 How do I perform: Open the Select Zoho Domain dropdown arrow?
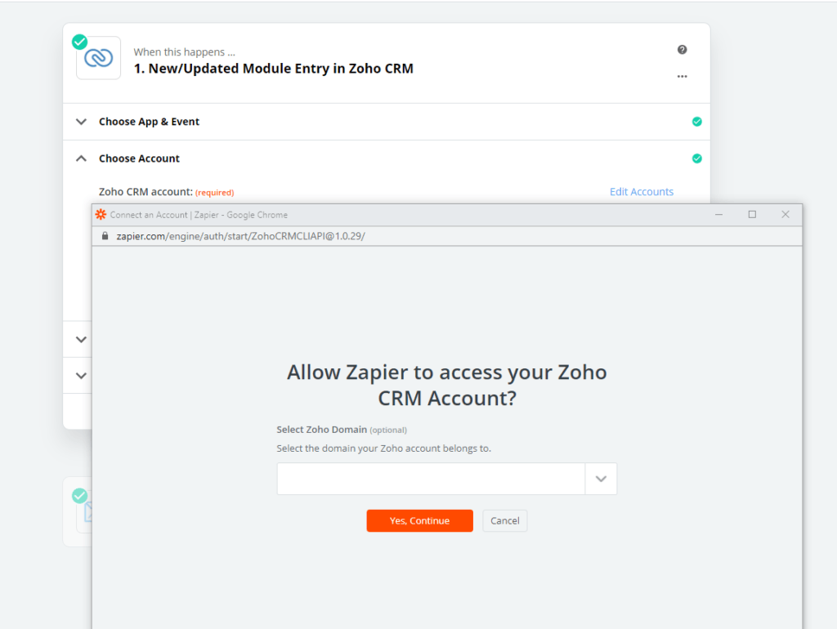click(601, 479)
